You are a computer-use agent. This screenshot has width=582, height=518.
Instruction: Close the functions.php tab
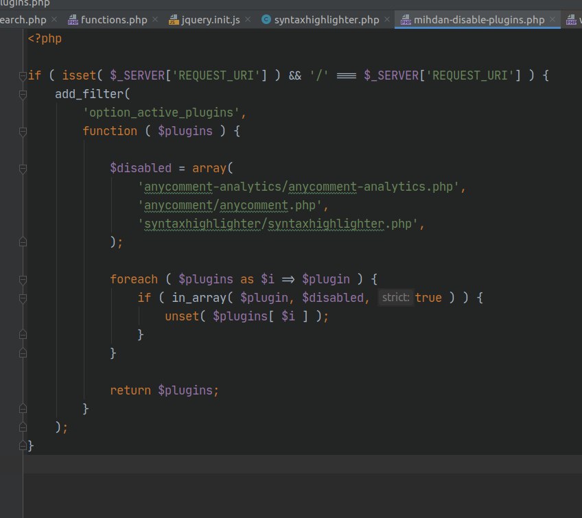point(154,20)
